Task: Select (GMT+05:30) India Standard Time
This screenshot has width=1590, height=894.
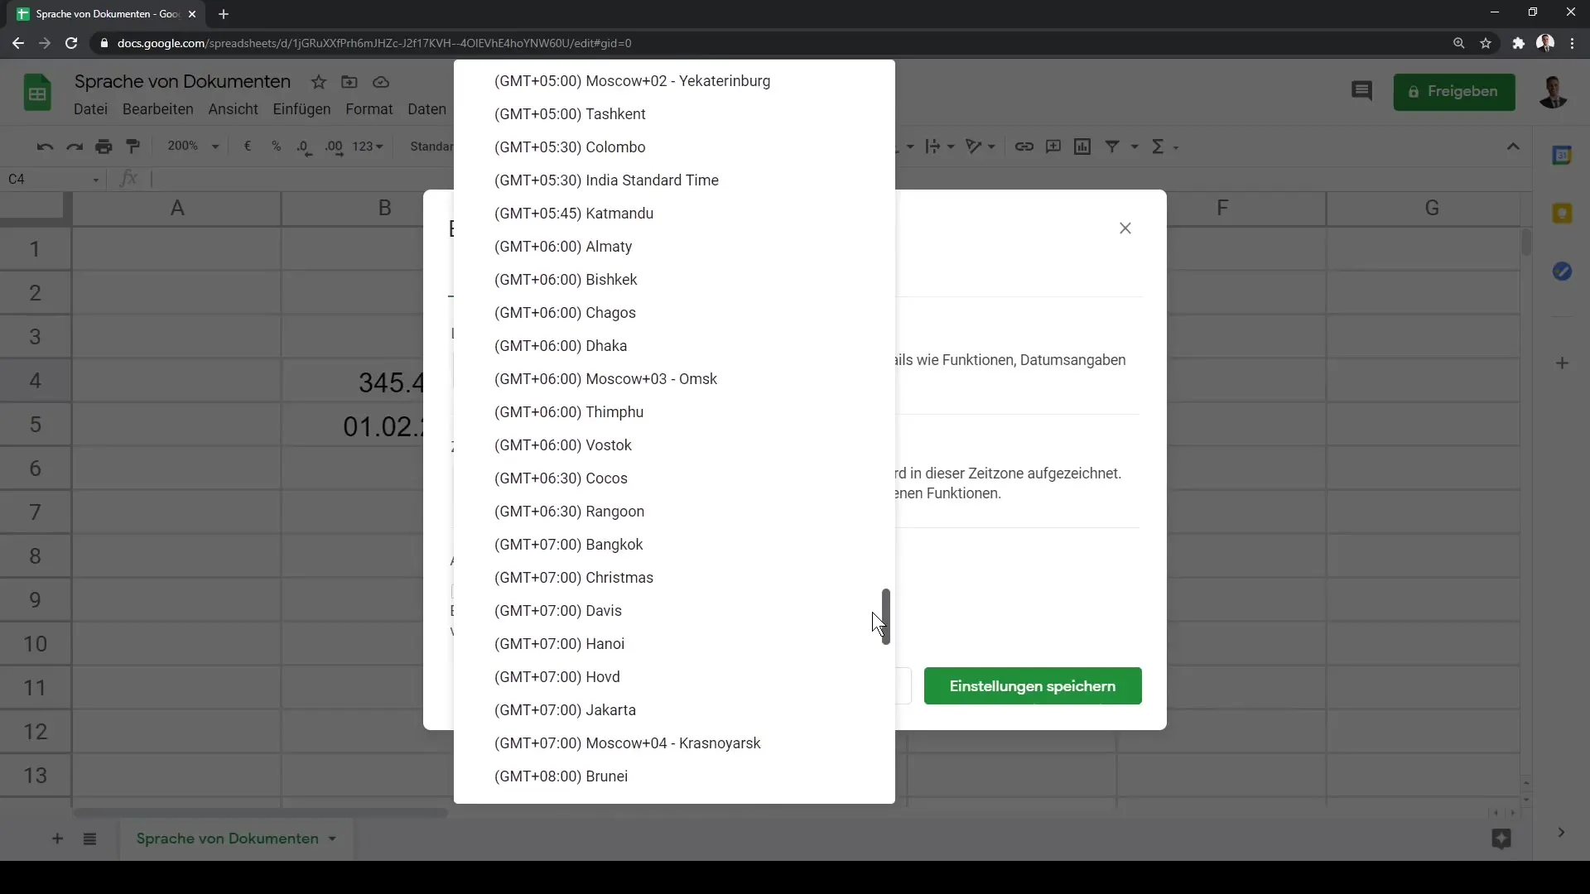Action: point(674,180)
